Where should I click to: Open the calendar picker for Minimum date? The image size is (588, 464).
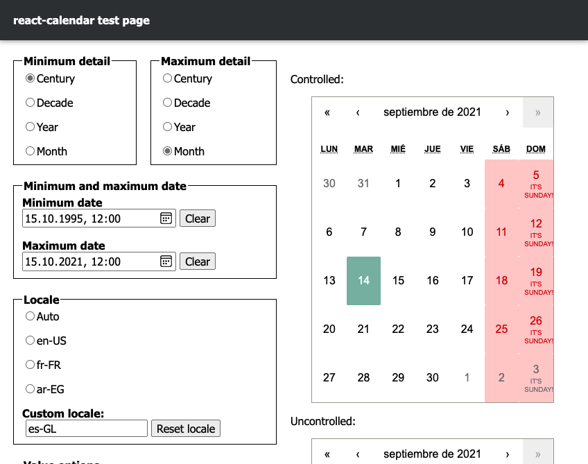pyautogui.click(x=166, y=218)
